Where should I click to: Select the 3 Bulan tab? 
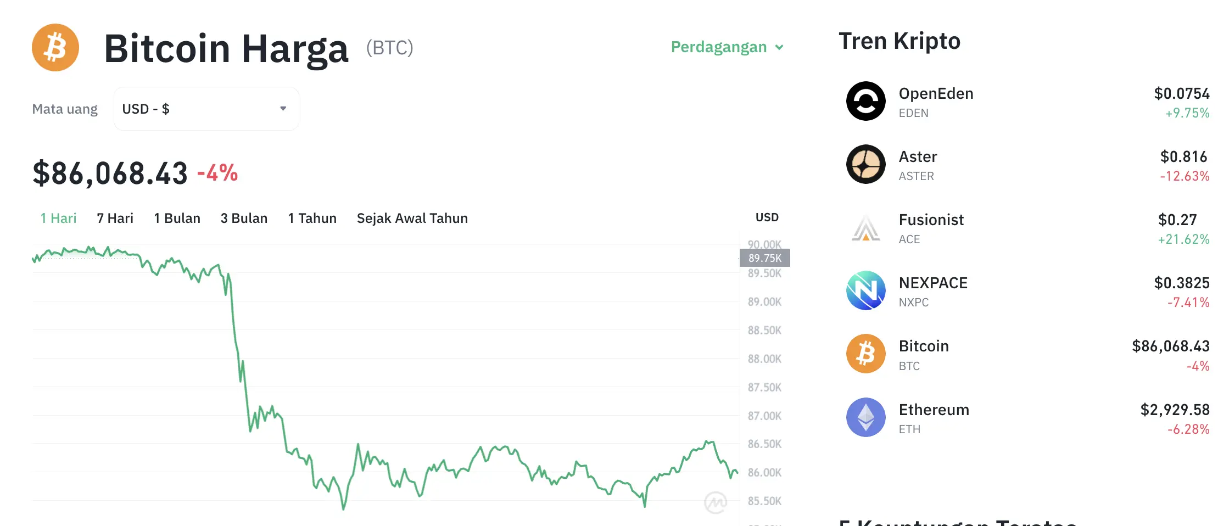[x=244, y=218]
